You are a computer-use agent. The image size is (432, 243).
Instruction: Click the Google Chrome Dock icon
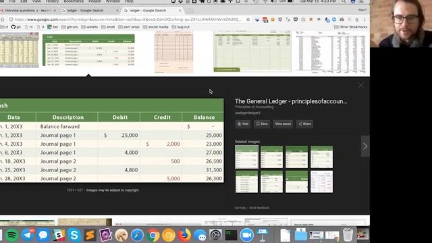pos(153,235)
